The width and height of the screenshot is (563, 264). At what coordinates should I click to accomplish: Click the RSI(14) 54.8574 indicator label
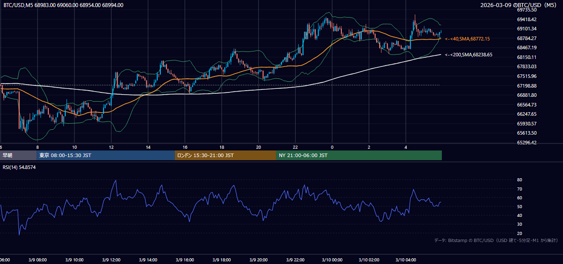coord(19,167)
